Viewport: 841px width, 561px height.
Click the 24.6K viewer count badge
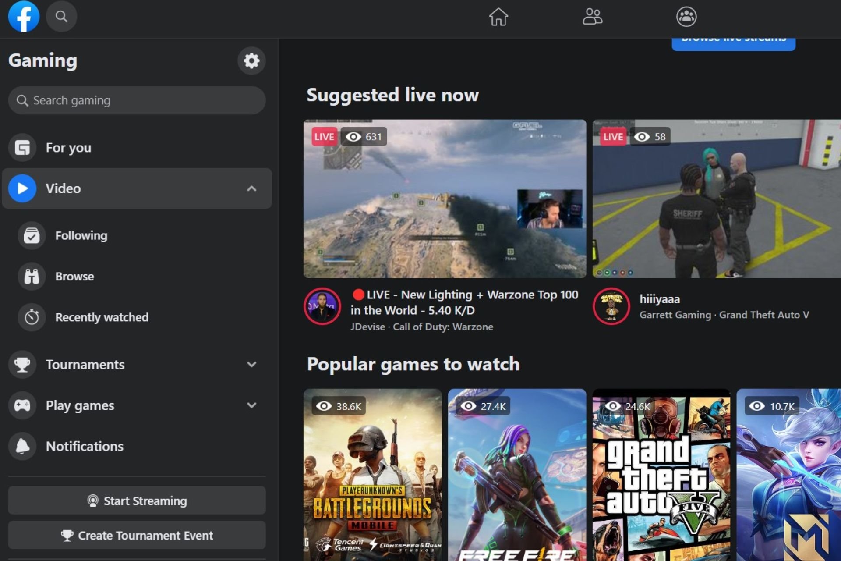(628, 406)
